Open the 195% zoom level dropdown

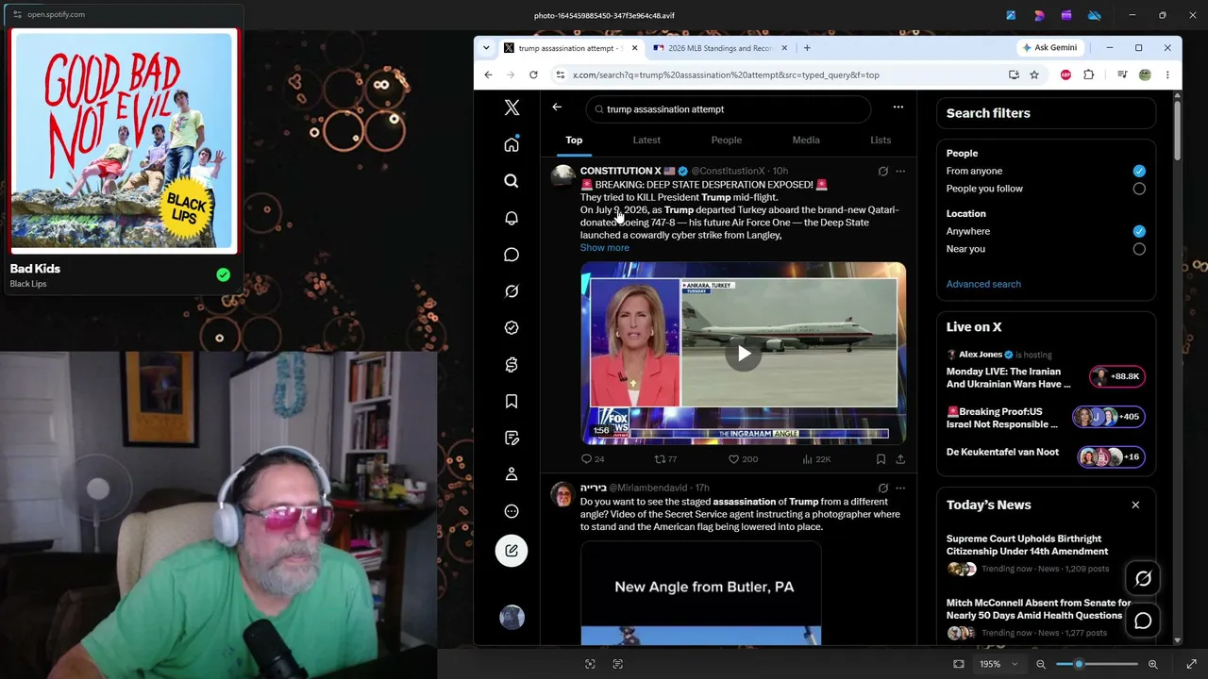click(998, 664)
